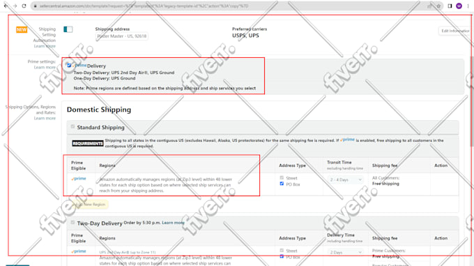Screen dimensions: 474x266
Task: Check Street address type for Standard Shipping
Action: tap(282, 178)
